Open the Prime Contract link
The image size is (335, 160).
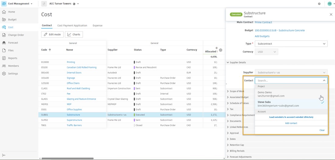coord(263,22)
